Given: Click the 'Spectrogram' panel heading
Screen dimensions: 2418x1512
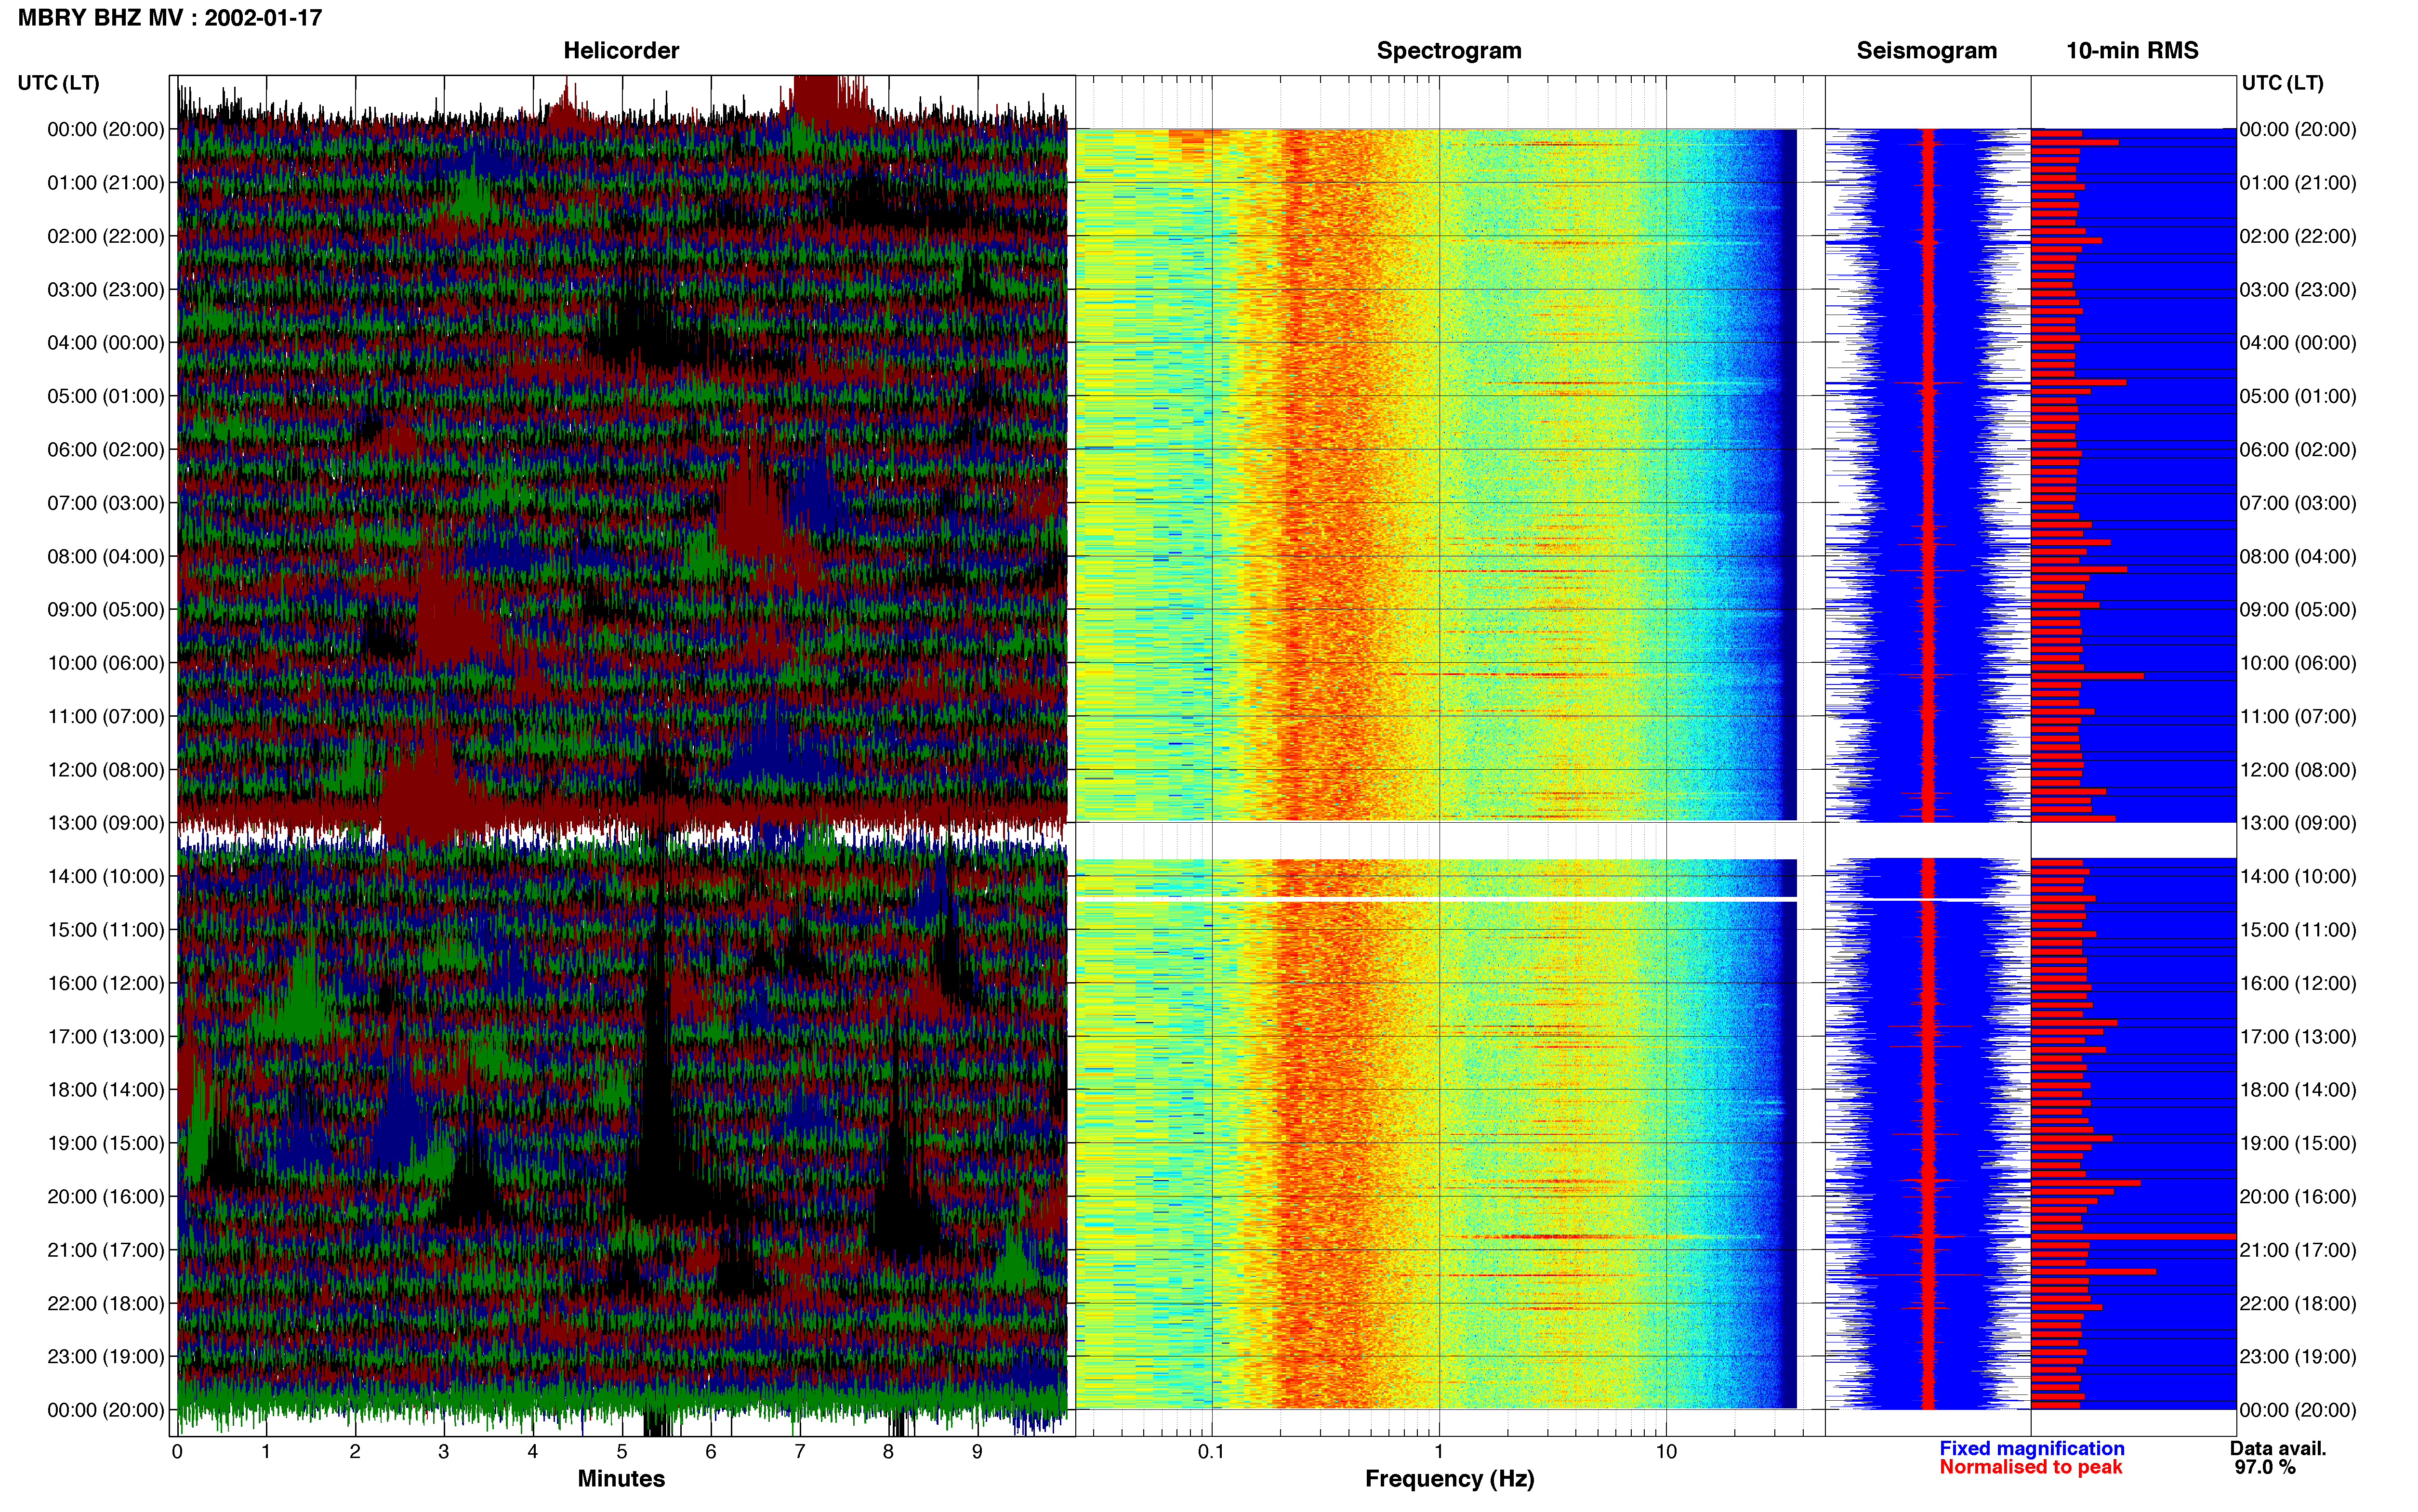Looking at the screenshot, I should pos(1449,50).
